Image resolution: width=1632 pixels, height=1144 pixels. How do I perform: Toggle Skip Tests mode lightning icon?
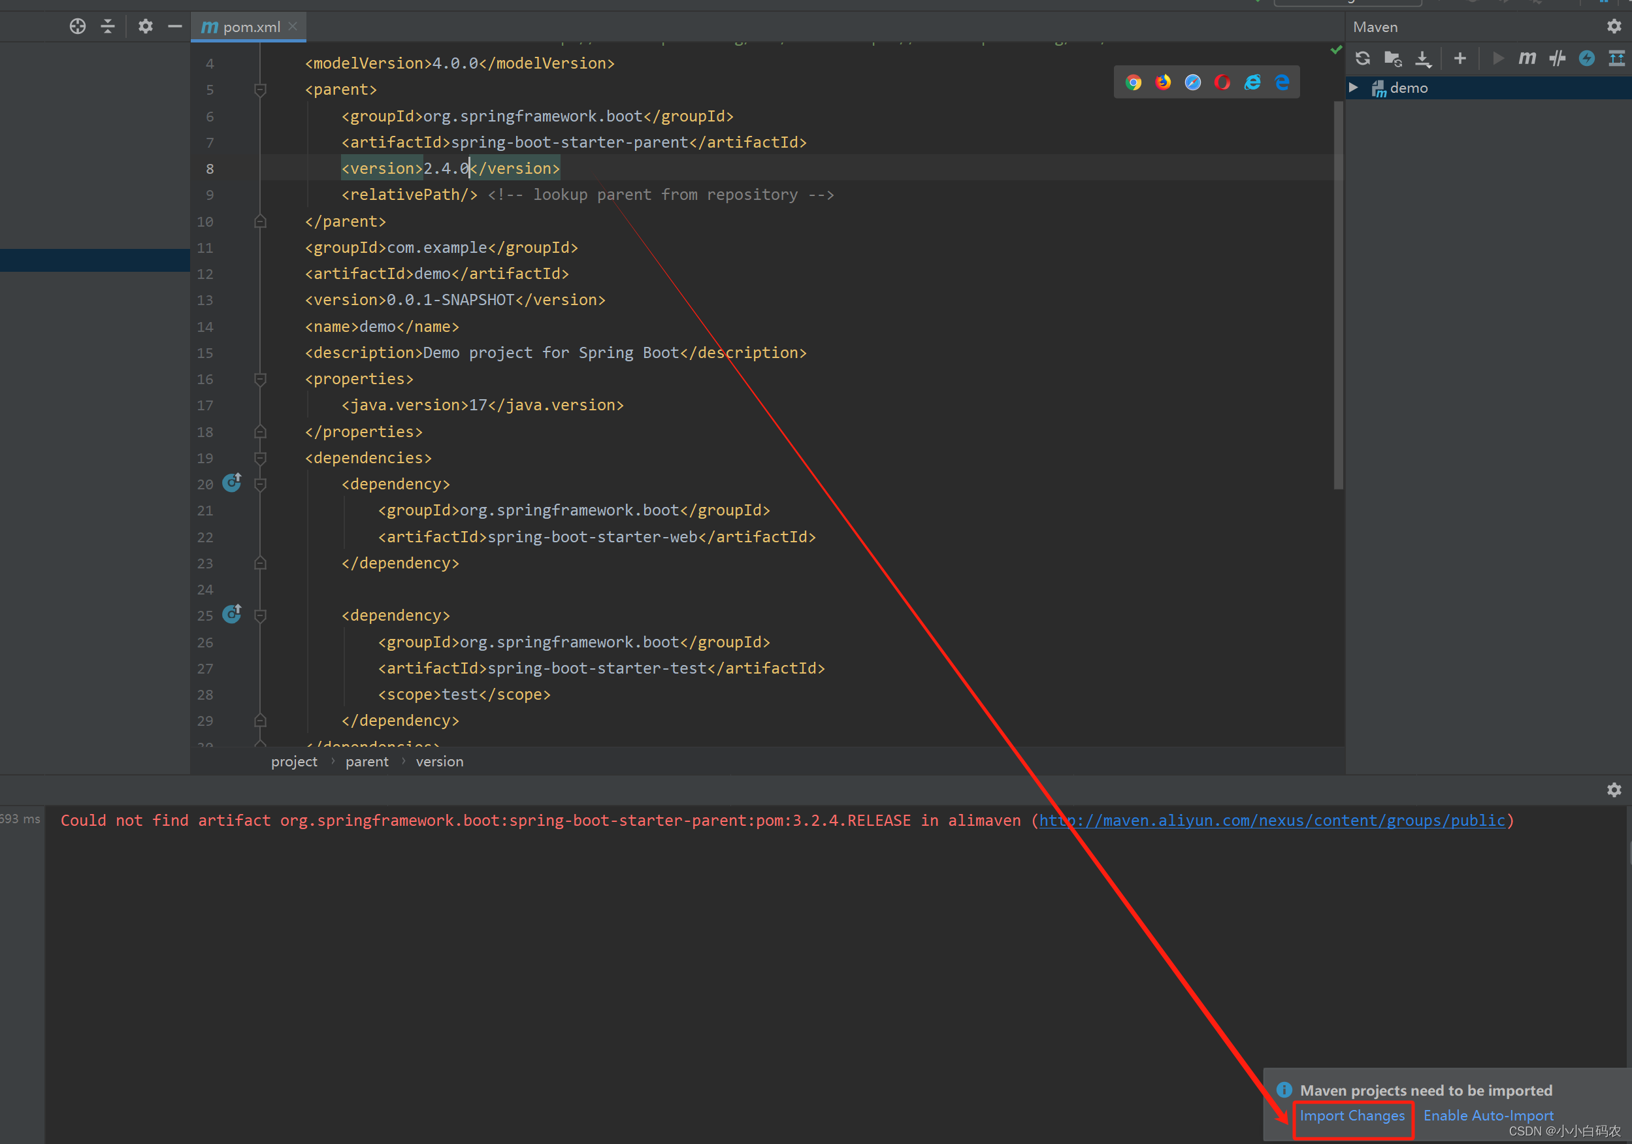pyautogui.click(x=1586, y=58)
